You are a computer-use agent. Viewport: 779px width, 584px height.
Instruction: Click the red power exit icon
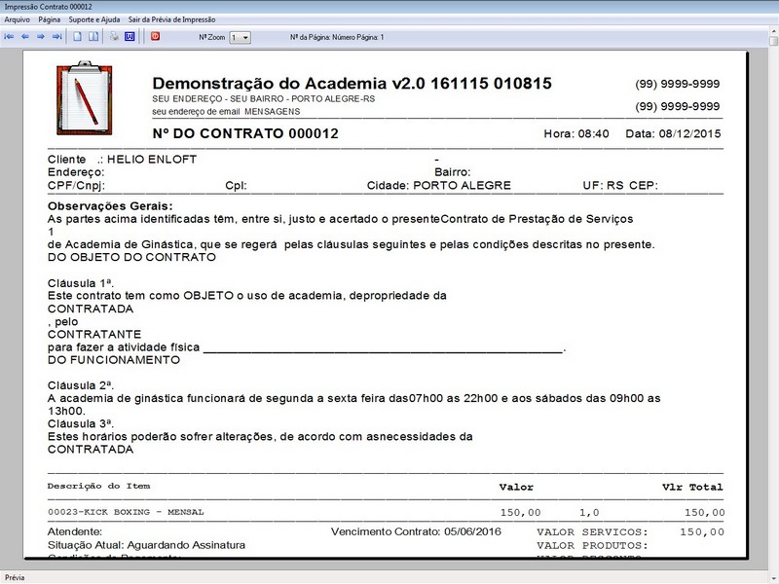[156, 36]
